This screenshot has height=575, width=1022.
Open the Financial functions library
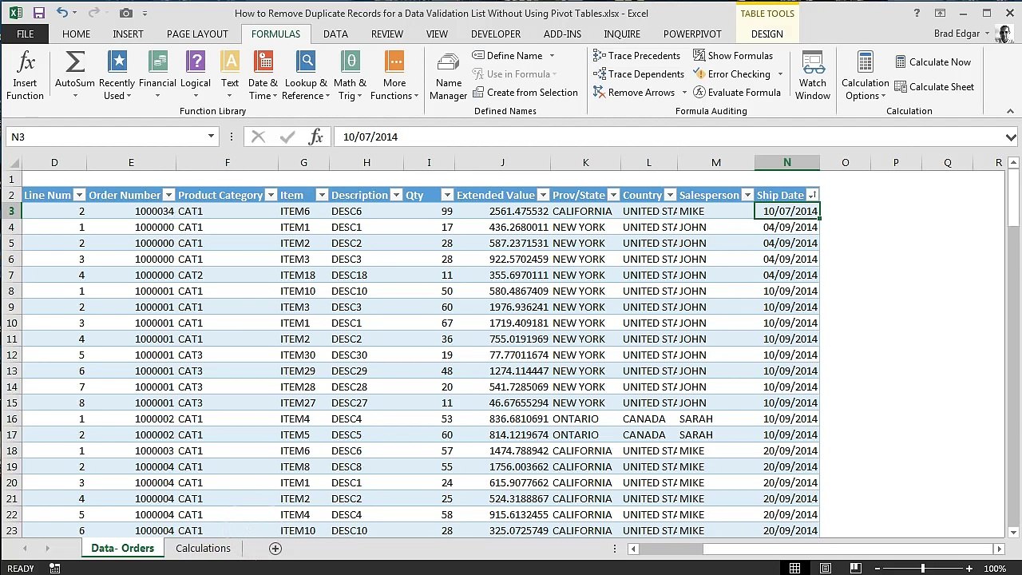pyautogui.click(x=157, y=76)
